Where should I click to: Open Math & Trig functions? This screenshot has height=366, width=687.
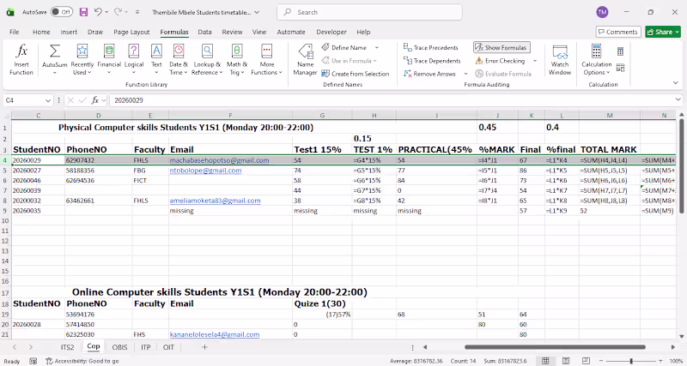click(237, 59)
